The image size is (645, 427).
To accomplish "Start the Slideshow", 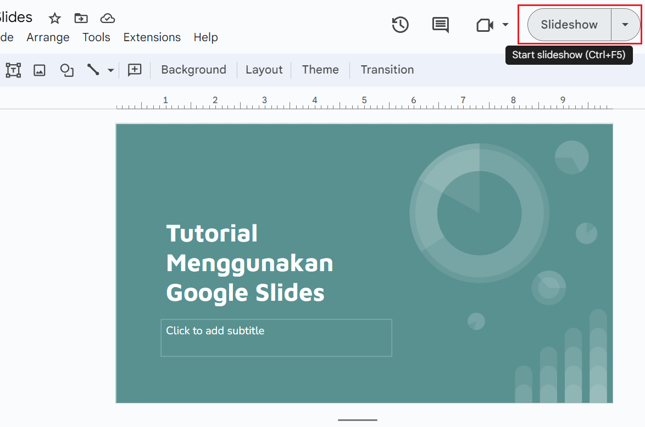I will point(567,25).
